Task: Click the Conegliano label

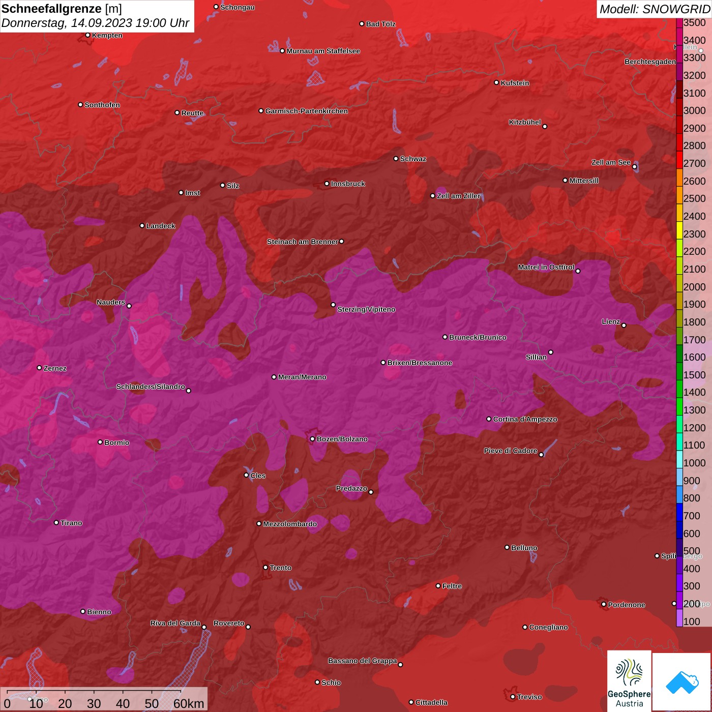Action: click(548, 627)
